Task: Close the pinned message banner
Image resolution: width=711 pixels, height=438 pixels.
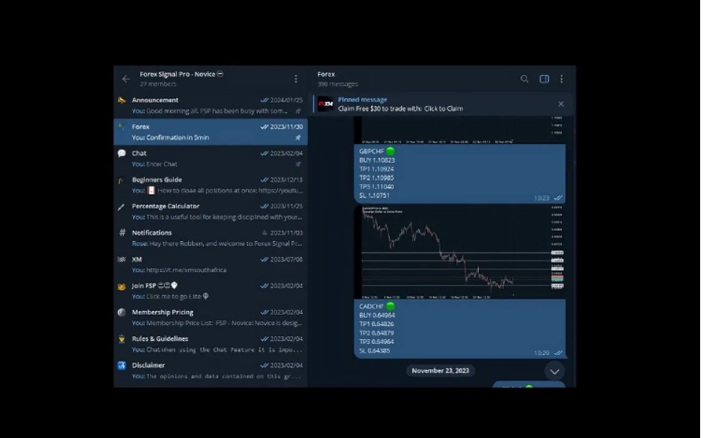Action: point(561,104)
